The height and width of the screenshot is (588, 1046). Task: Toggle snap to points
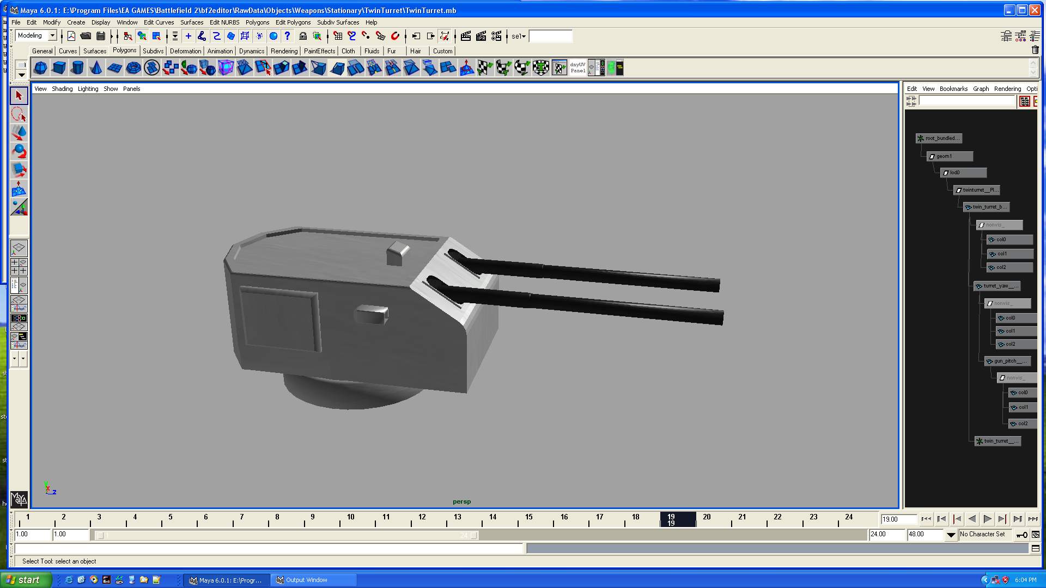tap(366, 36)
